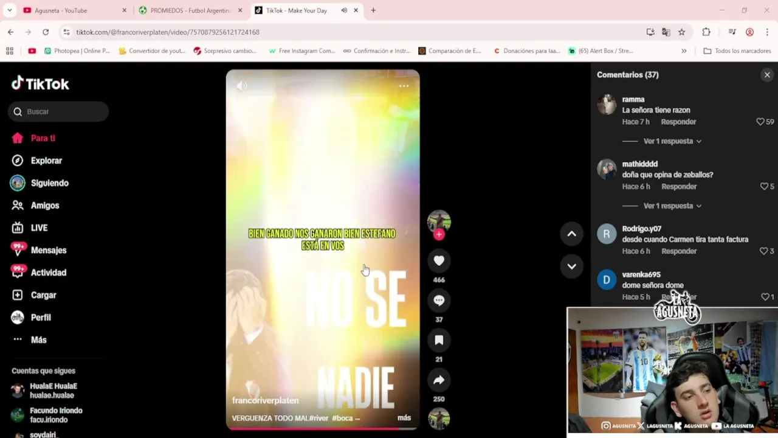Open the LIVE section
Screen dimensions: 778x438
pyautogui.click(x=30, y=228)
